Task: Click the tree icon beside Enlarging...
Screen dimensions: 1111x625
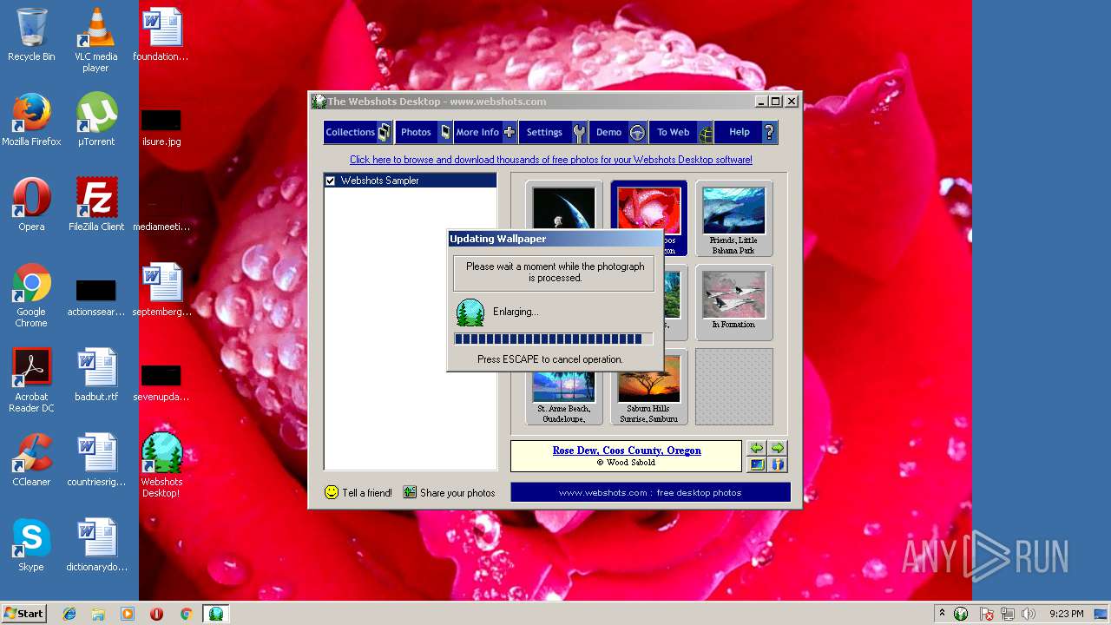Action: point(470,312)
